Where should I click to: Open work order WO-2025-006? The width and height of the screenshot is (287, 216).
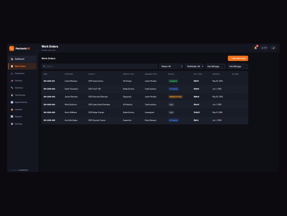point(49,120)
